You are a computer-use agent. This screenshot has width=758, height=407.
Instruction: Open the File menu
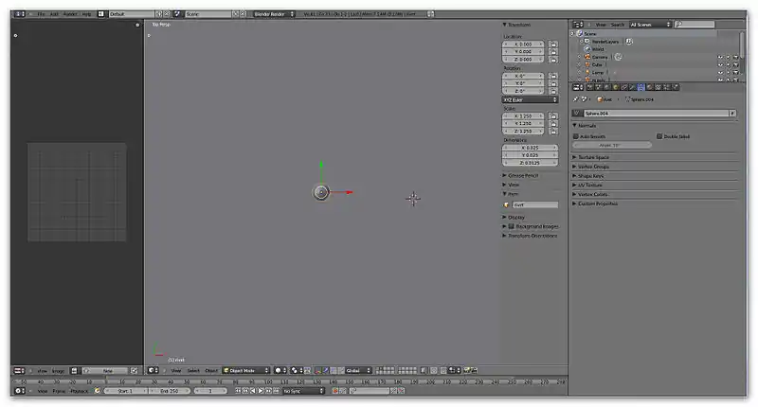41,14
